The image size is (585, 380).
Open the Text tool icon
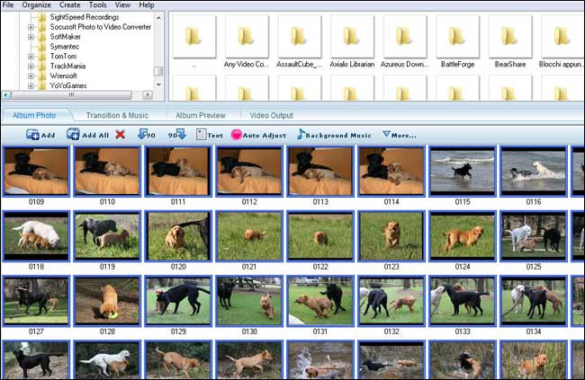201,135
